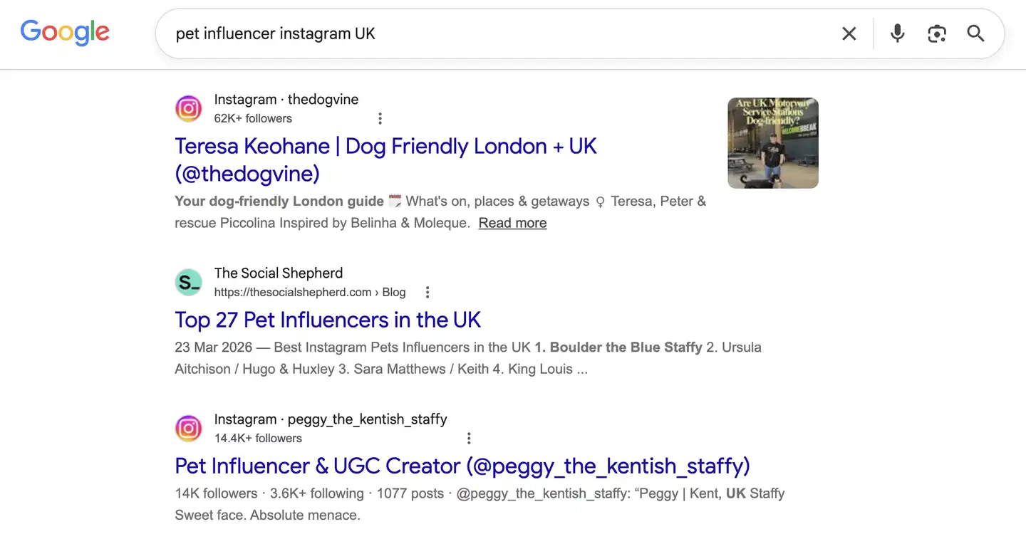Open 'Top 27 Pet Influencers in the UK' result
The width and height of the screenshot is (1026, 539).
pyautogui.click(x=328, y=320)
